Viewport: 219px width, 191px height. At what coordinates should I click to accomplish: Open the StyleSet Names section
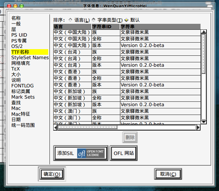30,58
